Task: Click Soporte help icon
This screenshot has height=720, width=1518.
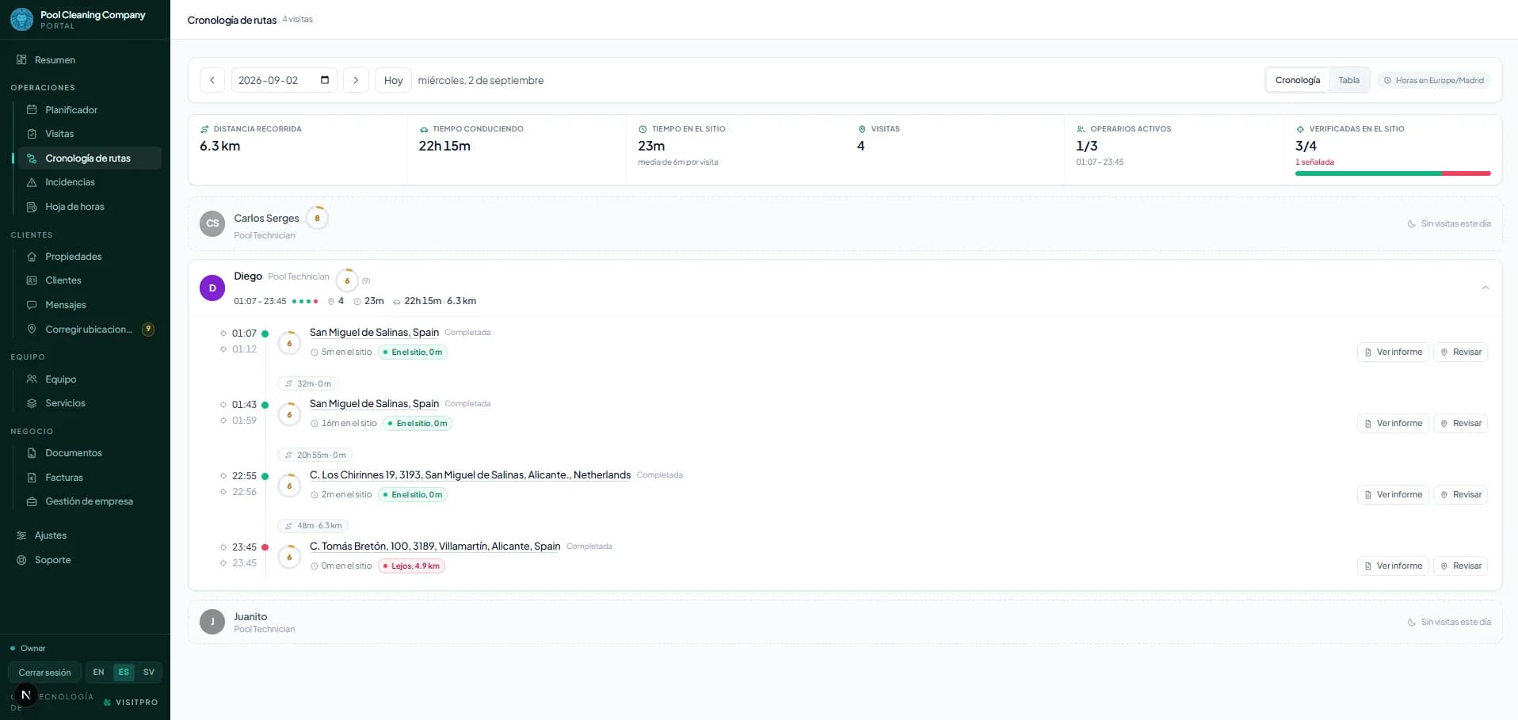Action: [21, 560]
